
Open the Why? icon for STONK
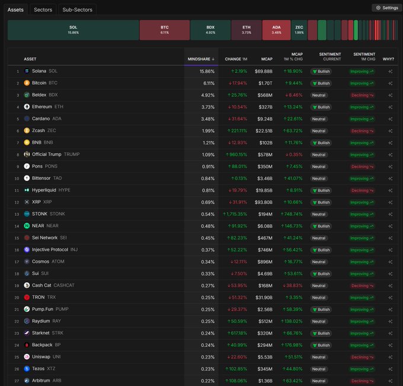[x=391, y=214]
